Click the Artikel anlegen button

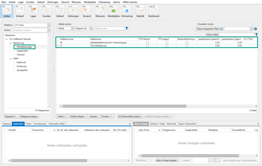click(78, 116)
